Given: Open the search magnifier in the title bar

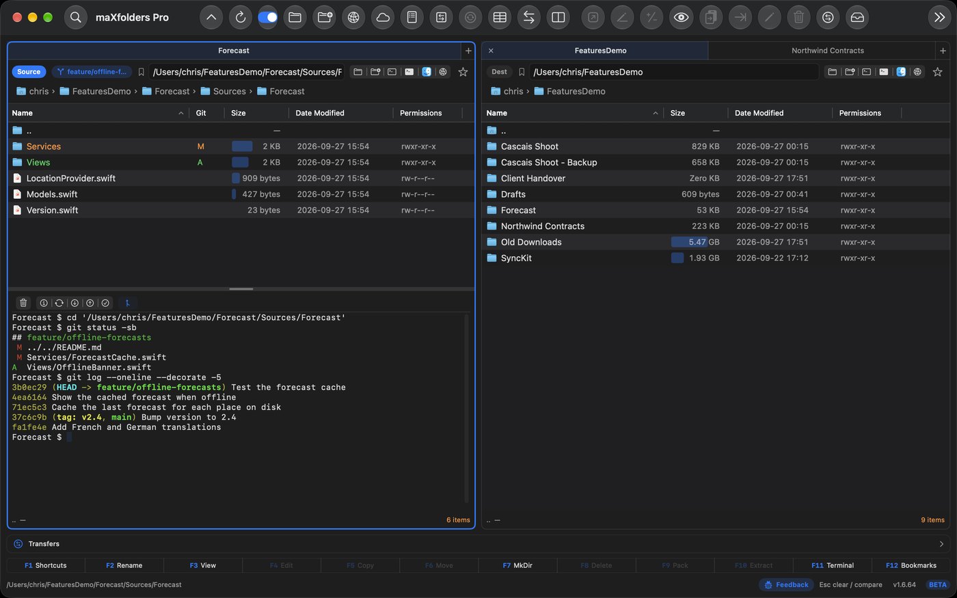Looking at the screenshot, I should [x=76, y=18].
